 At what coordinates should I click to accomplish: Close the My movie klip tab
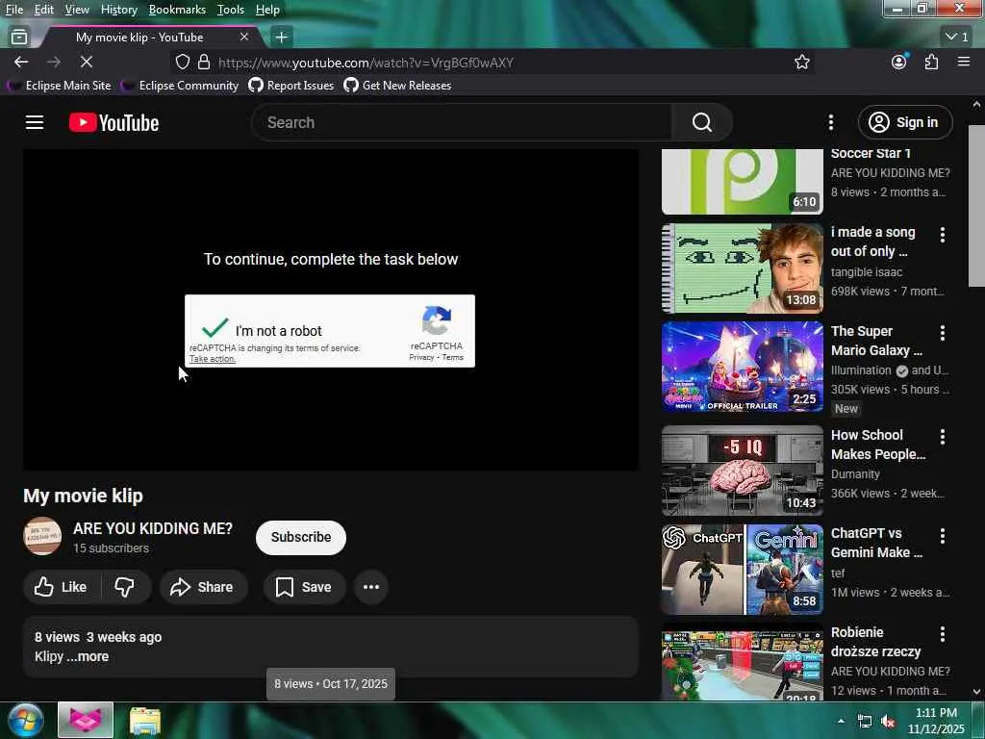(x=244, y=38)
